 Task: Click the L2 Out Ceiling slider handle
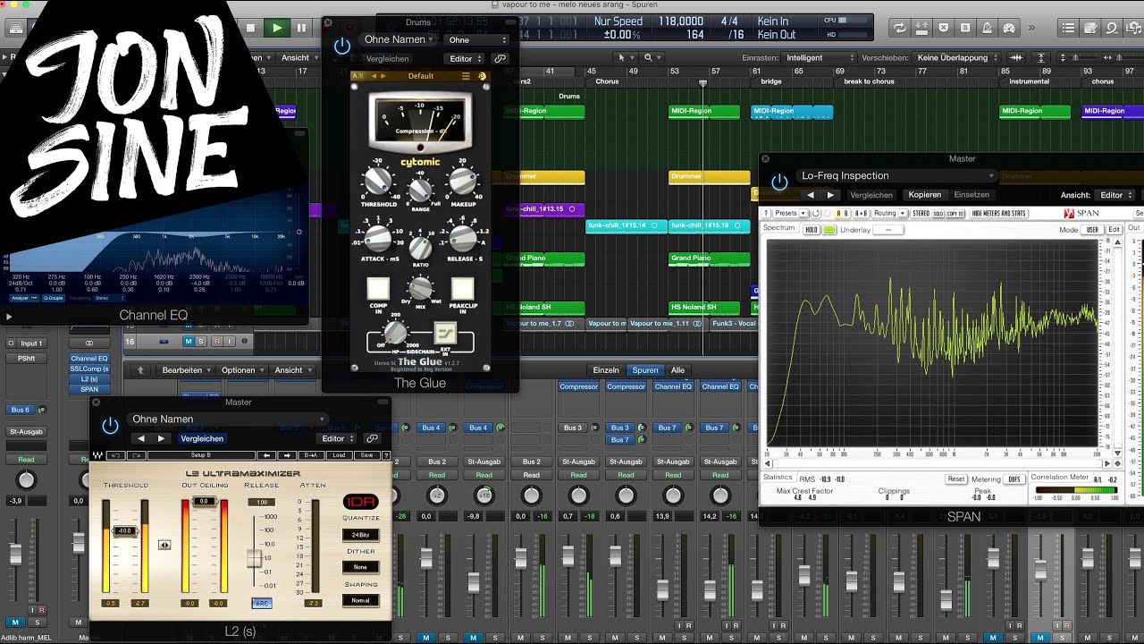[x=204, y=502]
